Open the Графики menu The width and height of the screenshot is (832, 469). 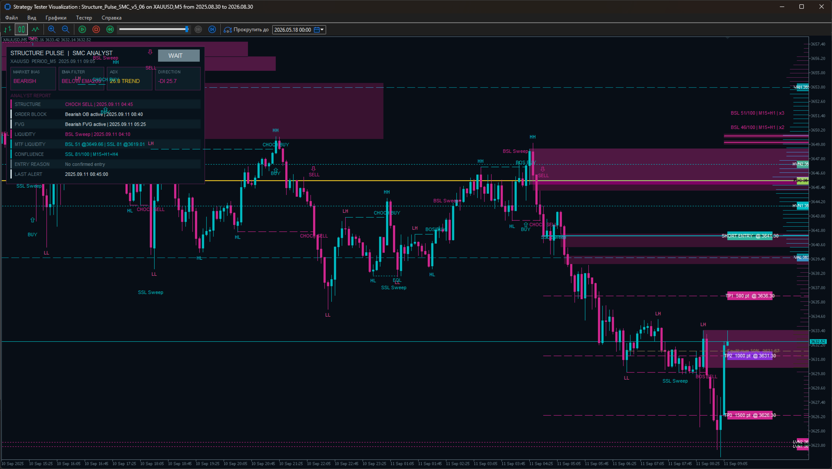pos(56,18)
